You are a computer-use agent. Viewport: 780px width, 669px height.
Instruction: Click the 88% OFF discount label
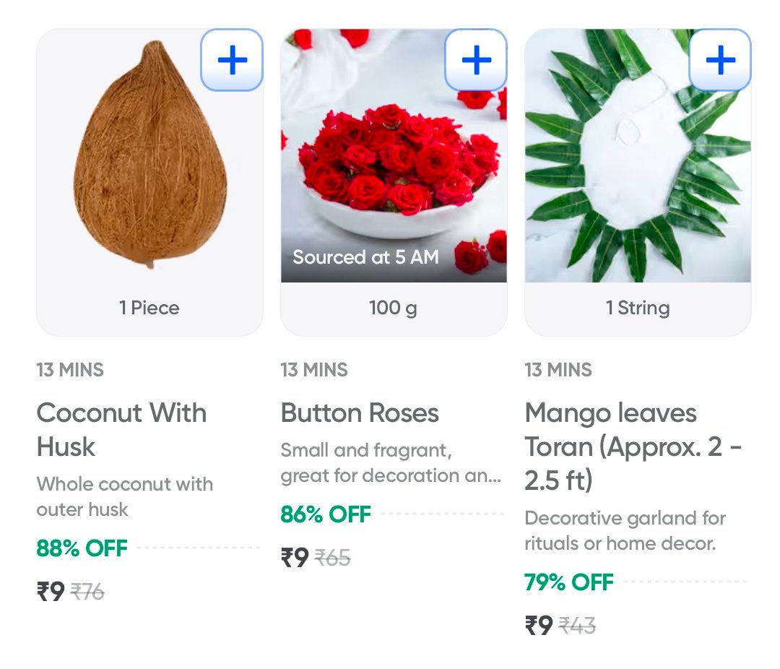click(82, 548)
